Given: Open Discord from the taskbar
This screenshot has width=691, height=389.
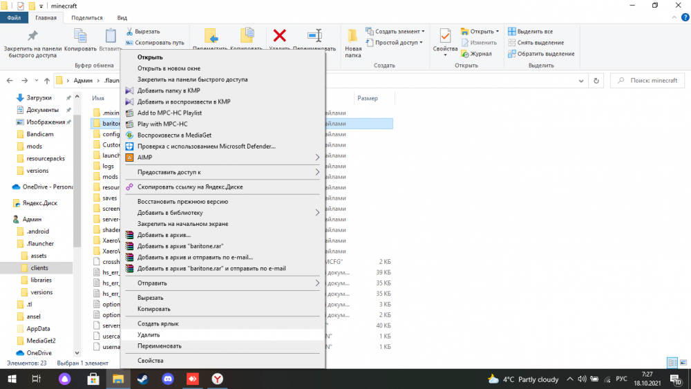Looking at the screenshot, I should pyautogui.click(x=168, y=379).
